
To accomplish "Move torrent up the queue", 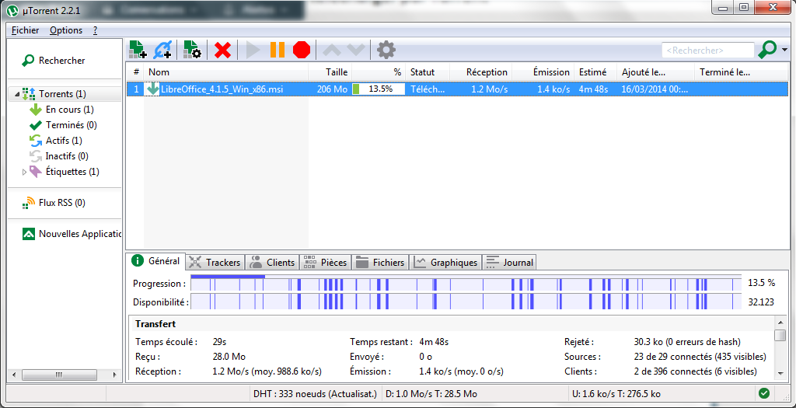I will click(332, 50).
